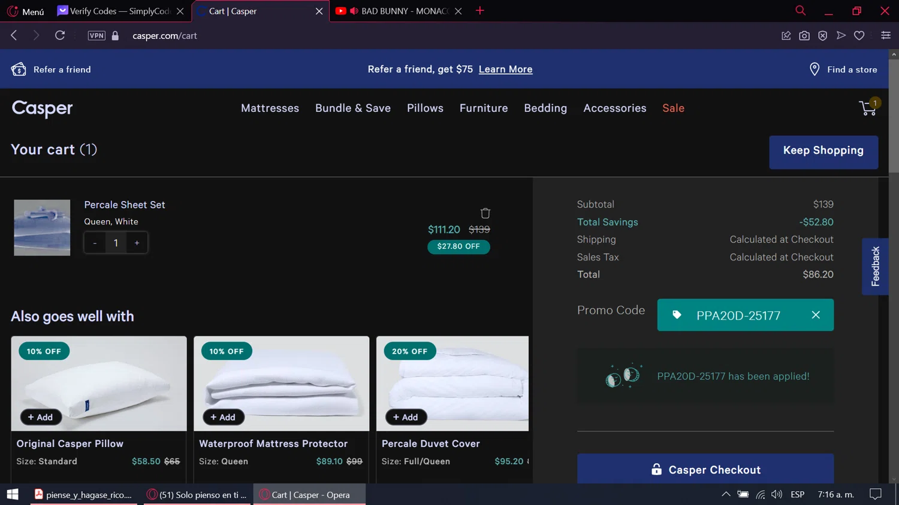Mute audio on BAD BUNNY tab
This screenshot has height=505, width=899.
pyautogui.click(x=354, y=11)
